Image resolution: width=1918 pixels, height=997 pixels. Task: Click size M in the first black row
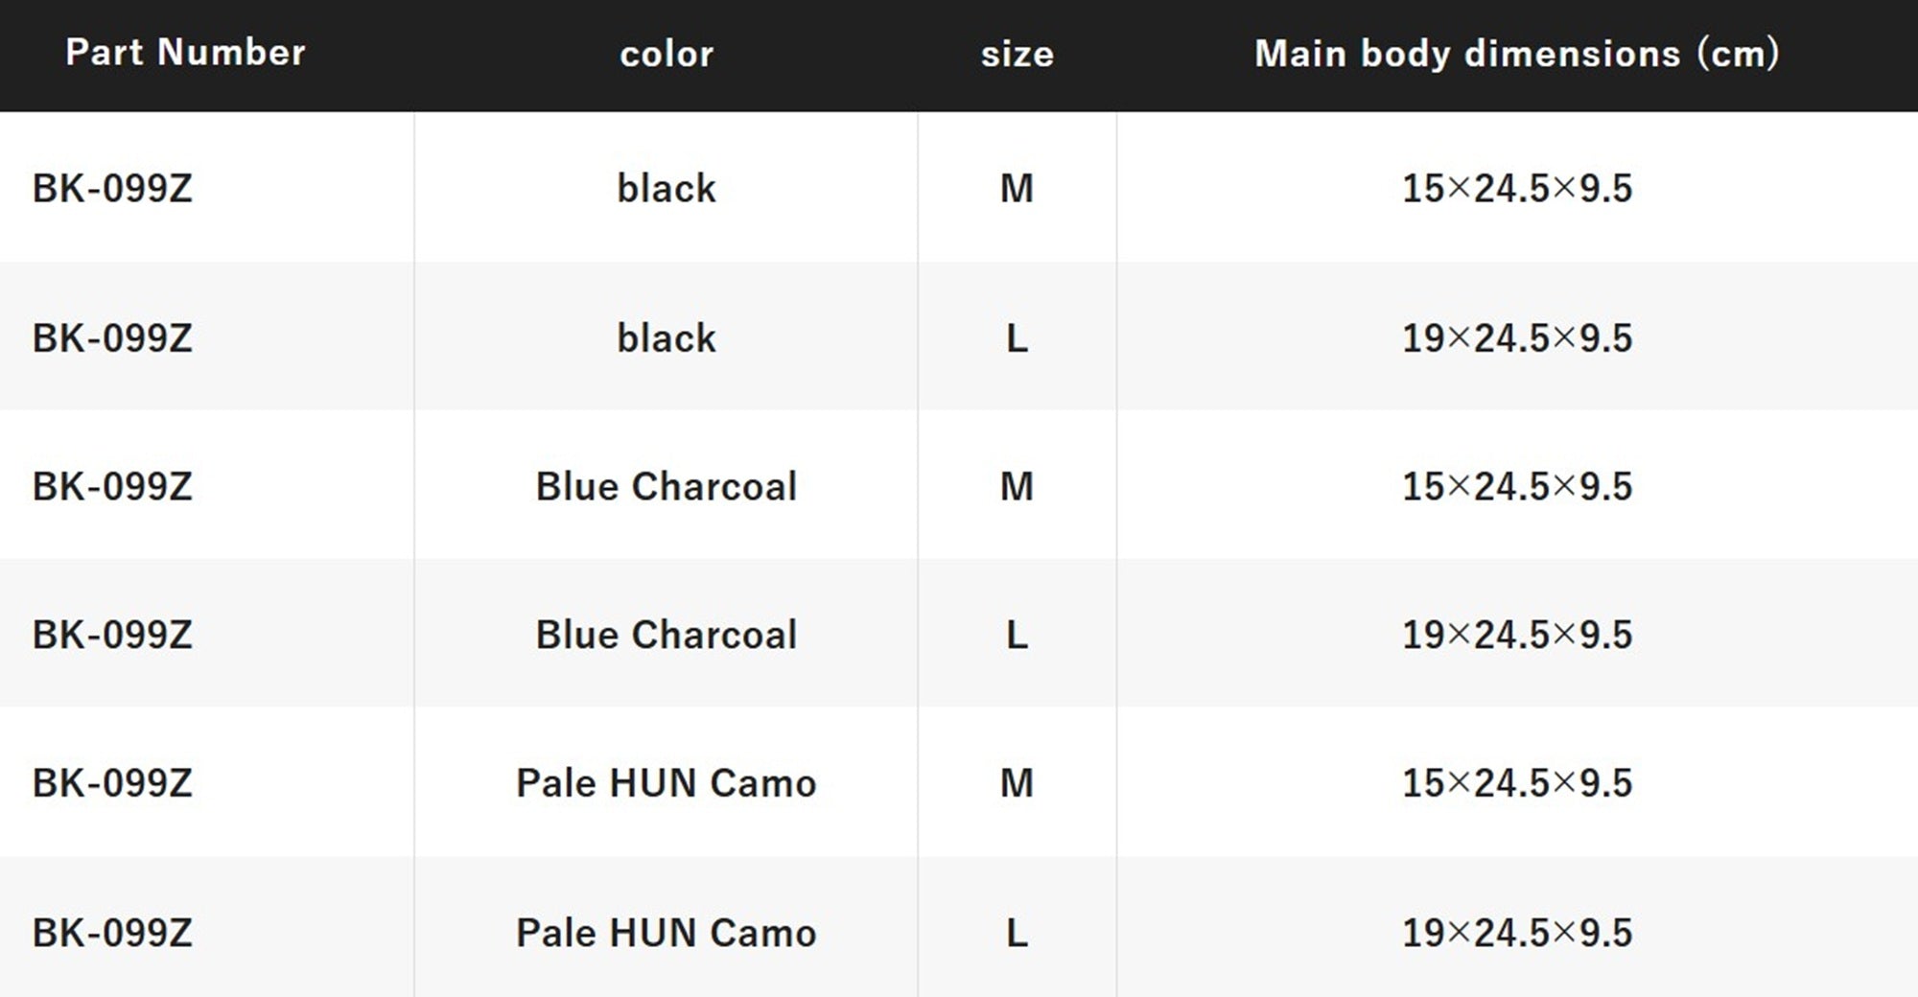(x=1017, y=188)
